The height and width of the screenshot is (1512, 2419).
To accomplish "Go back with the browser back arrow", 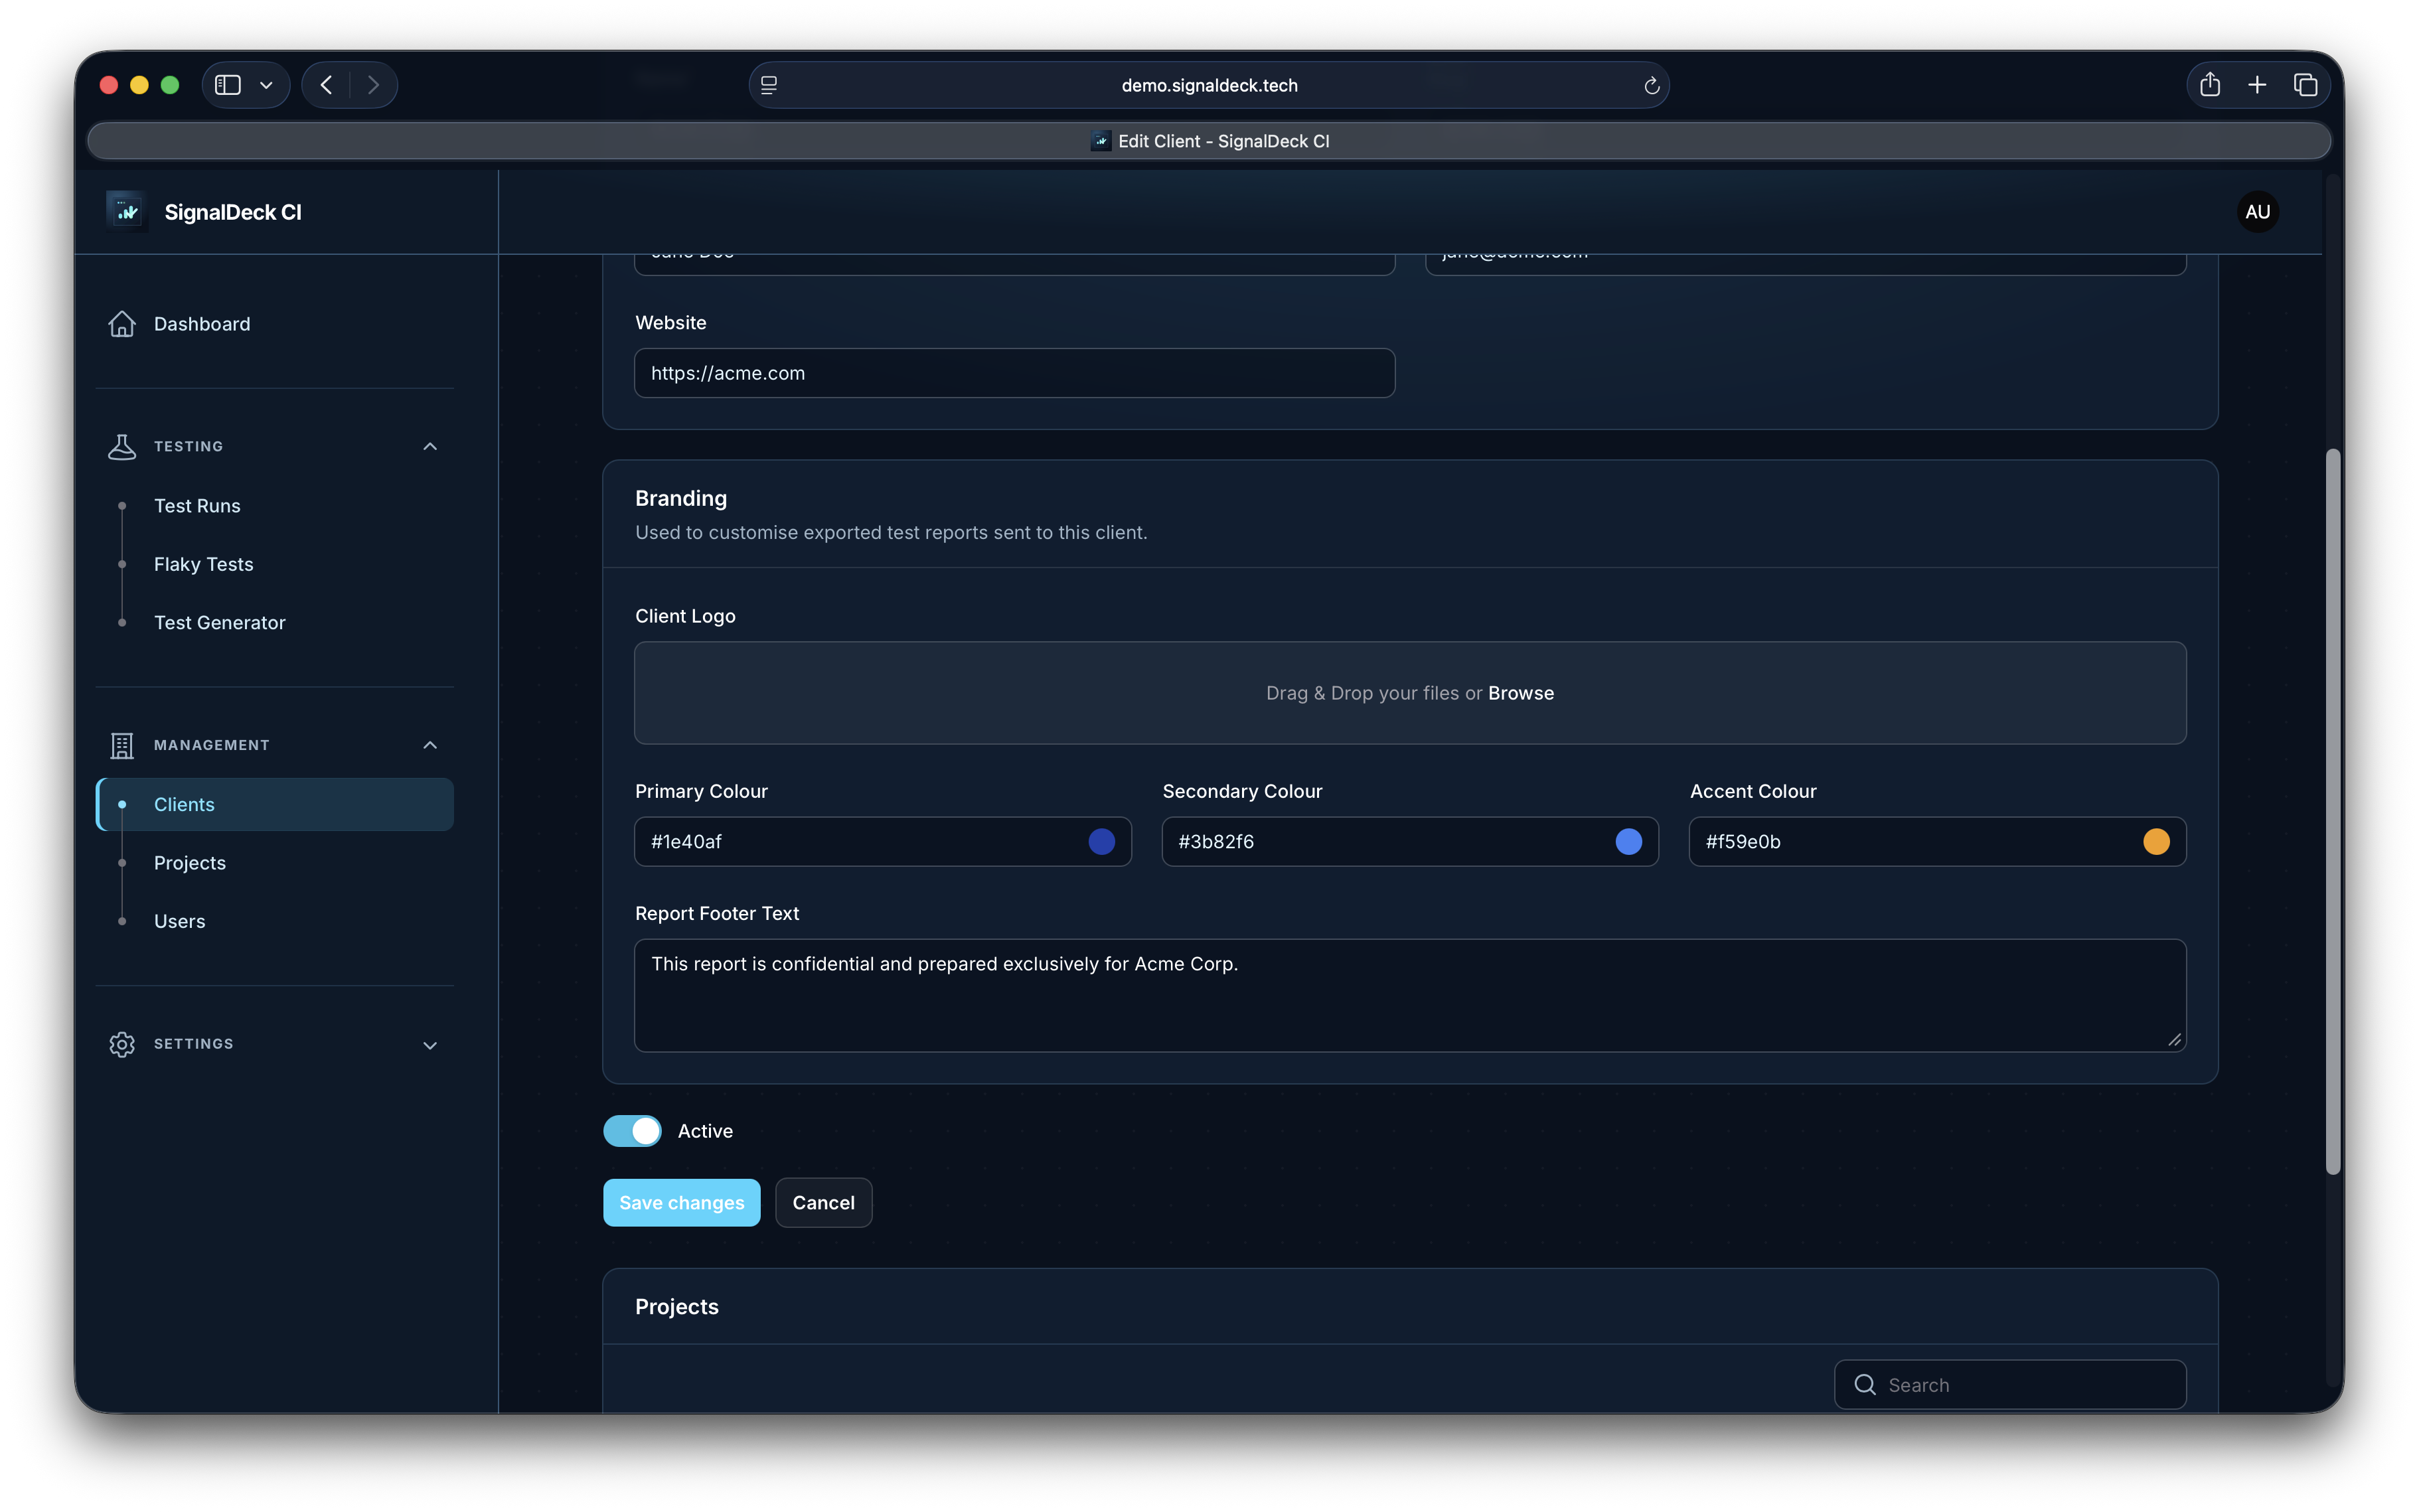I will point(326,85).
